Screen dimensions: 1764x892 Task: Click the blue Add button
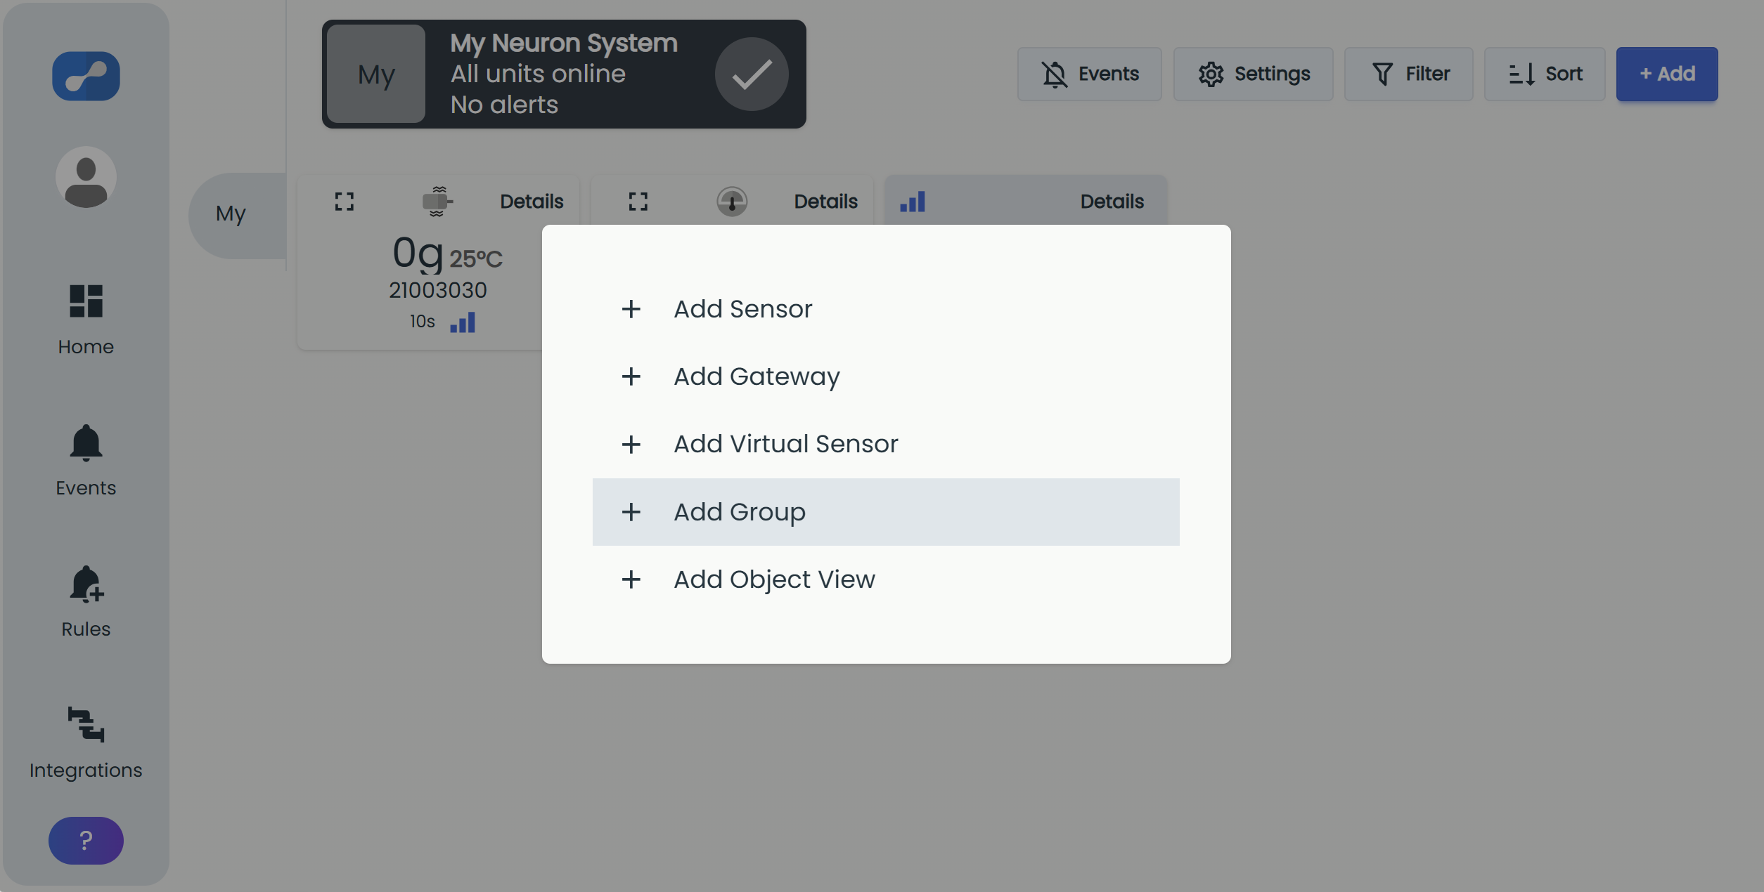pos(1667,74)
